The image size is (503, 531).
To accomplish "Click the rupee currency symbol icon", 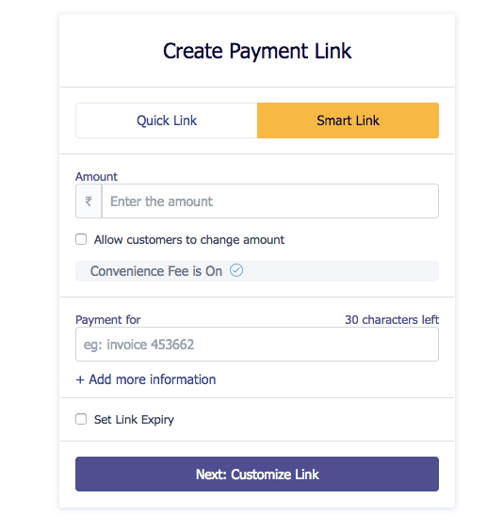I will pyautogui.click(x=89, y=201).
